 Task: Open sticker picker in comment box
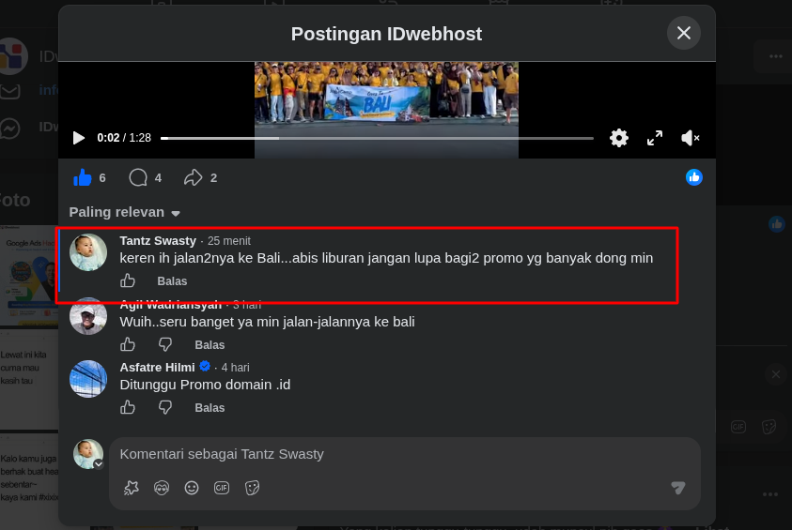[x=252, y=488]
